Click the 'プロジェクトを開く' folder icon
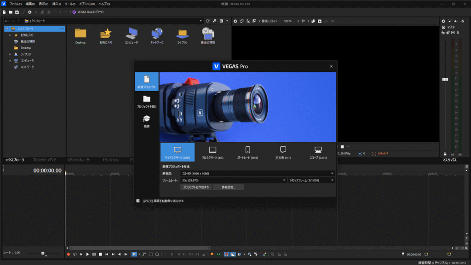This screenshot has height=265, width=471. pos(146,99)
